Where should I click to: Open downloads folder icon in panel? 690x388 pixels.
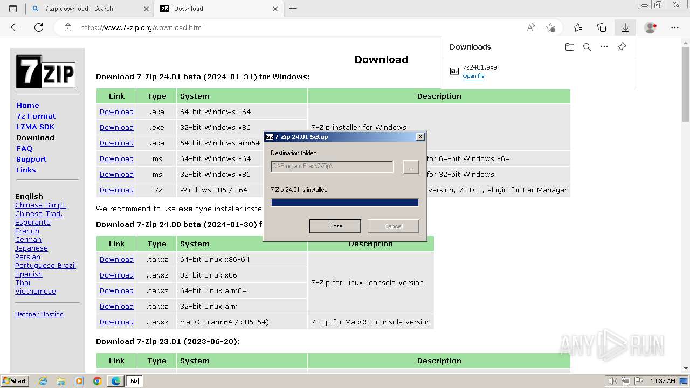click(x=570, y=47)
